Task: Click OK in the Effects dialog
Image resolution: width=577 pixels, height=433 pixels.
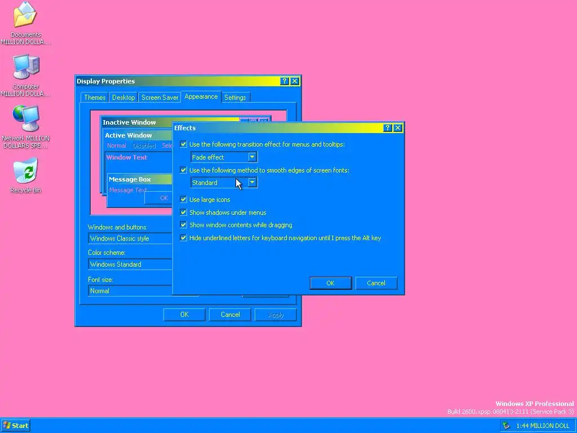Action: point(330,283)
